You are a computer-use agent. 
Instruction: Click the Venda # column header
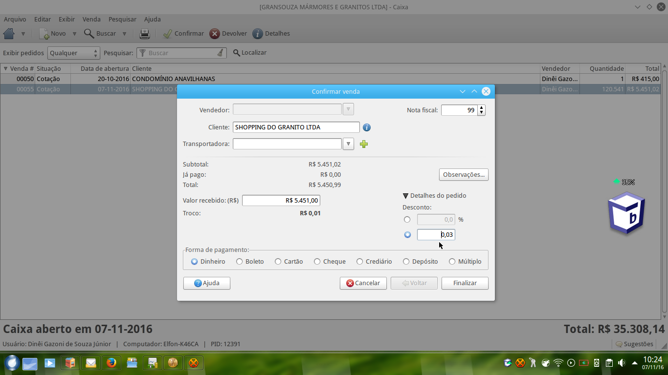point(18,68)
